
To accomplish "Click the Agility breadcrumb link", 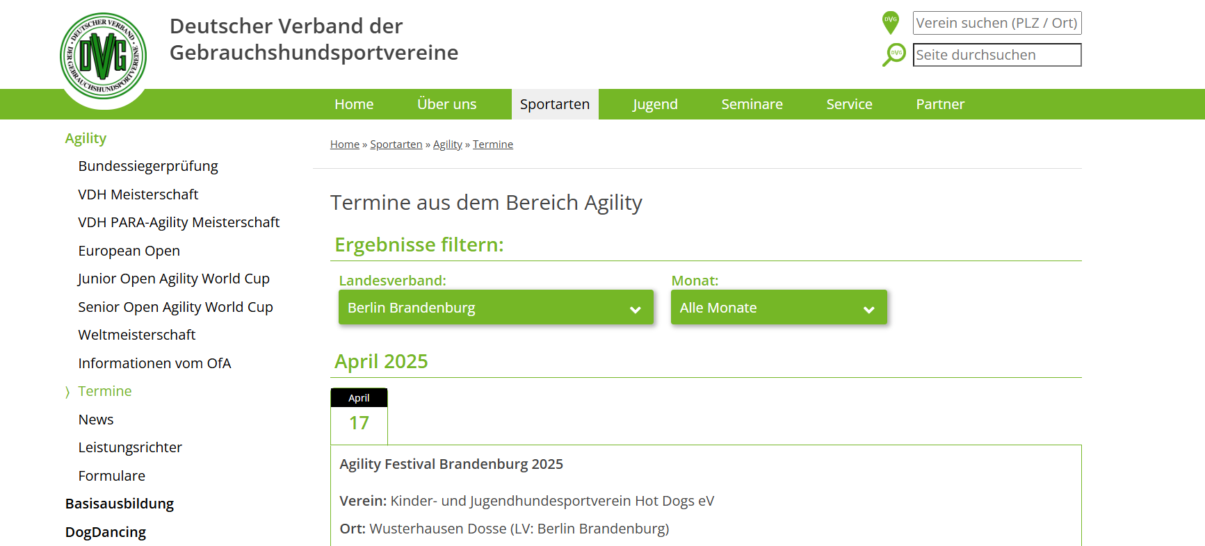I will coord(447,144).
